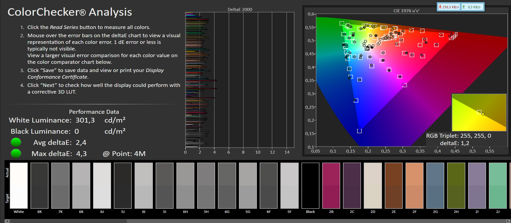Click the White color comparator swatch
Viewport: 511px width, 223px height.
(19, 186)
